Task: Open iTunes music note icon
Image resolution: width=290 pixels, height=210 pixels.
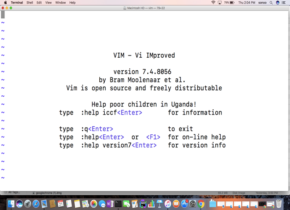Action: (x=168, y=204)
